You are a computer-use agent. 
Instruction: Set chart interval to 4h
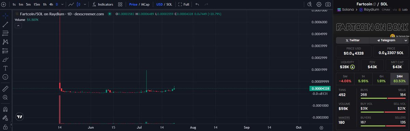click(51, 4)
